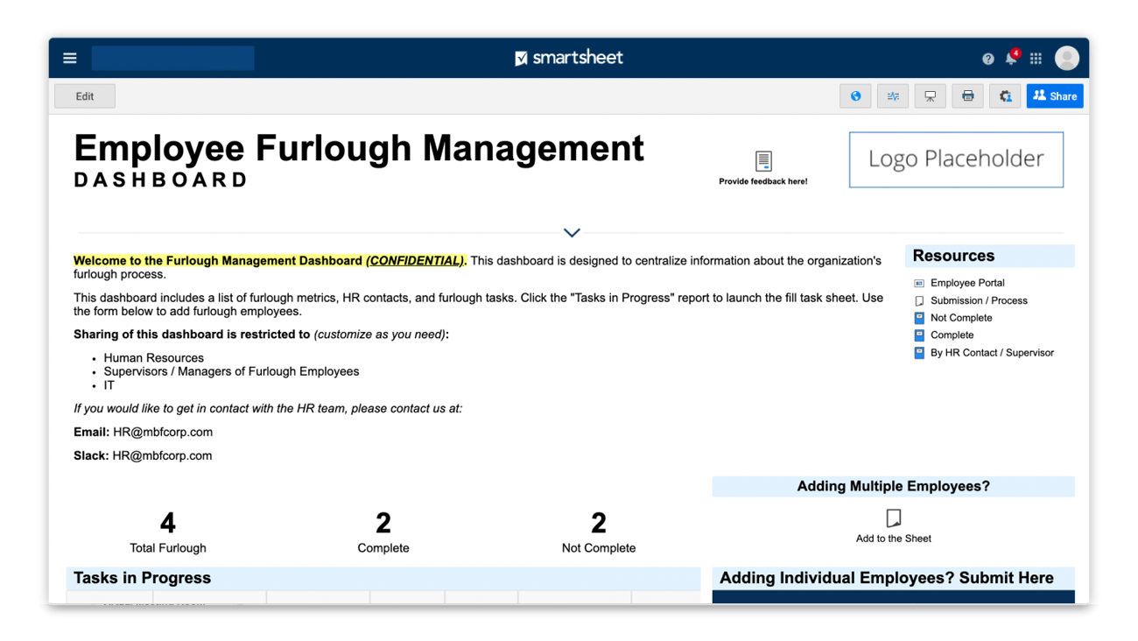Viewport: 1138px width, 641px height.
Task: Open the Help question mark icon
Action: [987, 59]
